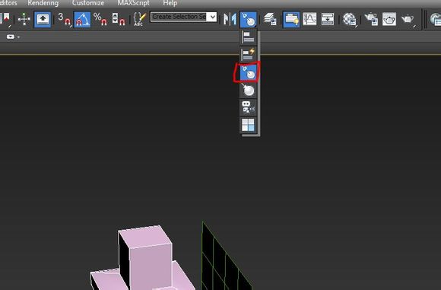
Task: Toggle 3D Snaps magnet button
Action: click(64, 19)
